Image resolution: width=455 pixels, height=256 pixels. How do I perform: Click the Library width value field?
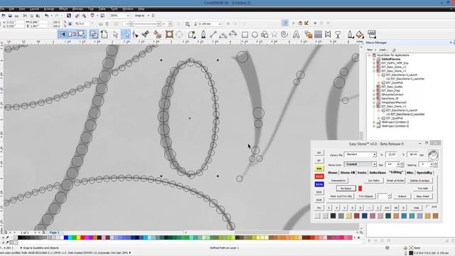tap(392, 154)
